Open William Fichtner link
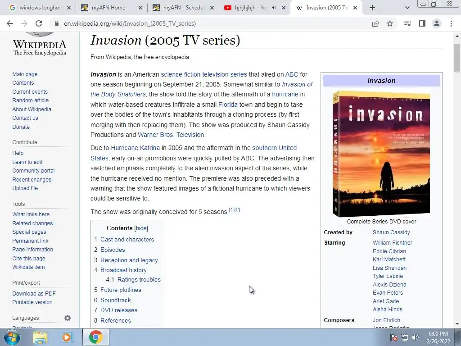461x346 pixels. [393, 243]
